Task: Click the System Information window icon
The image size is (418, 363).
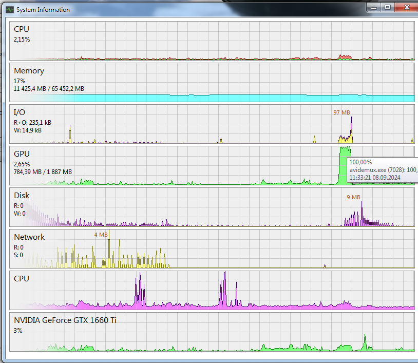Action: pyautogui.click(x=10, y=10)
